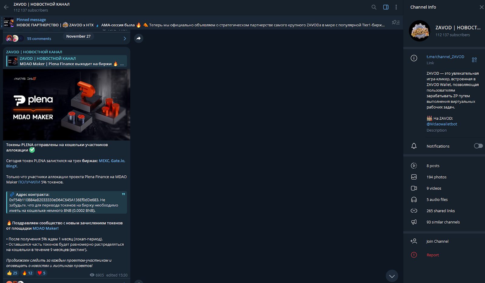Add heart reaction with 5 count
This screenshot has height=283, width=485.
pyautogui.click(x=42, y=273)
